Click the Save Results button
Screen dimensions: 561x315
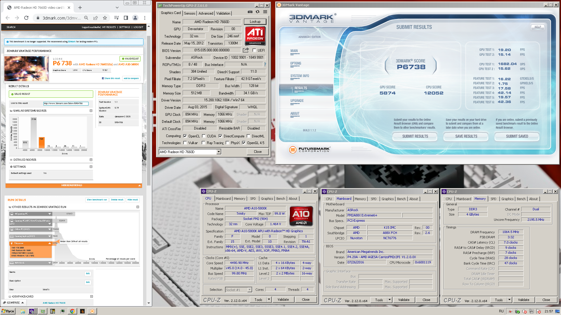click(466, 136)
